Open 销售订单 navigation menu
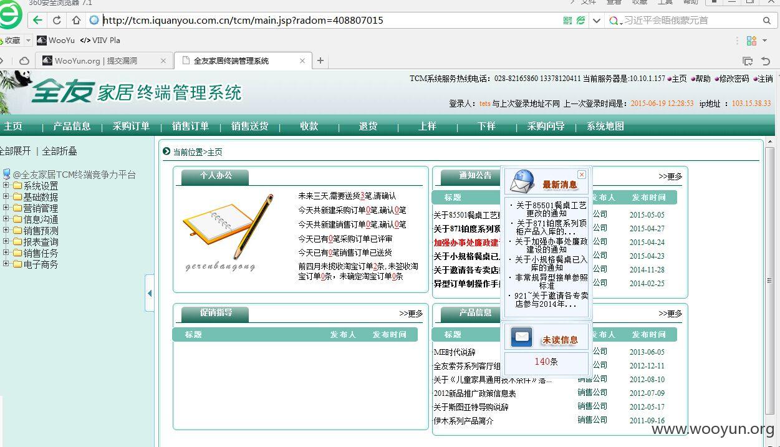Screen dimensions: 780x447 tap(190, 127)
